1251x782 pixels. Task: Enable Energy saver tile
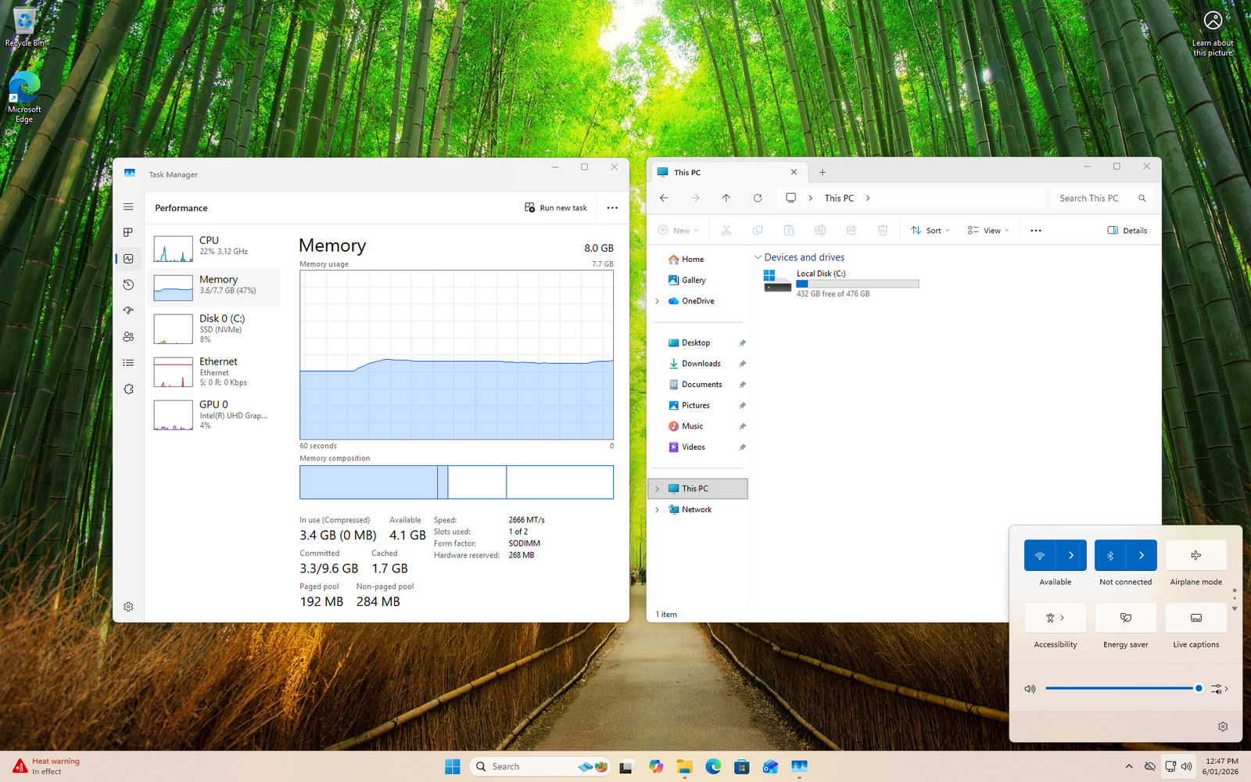[1125, 618]
